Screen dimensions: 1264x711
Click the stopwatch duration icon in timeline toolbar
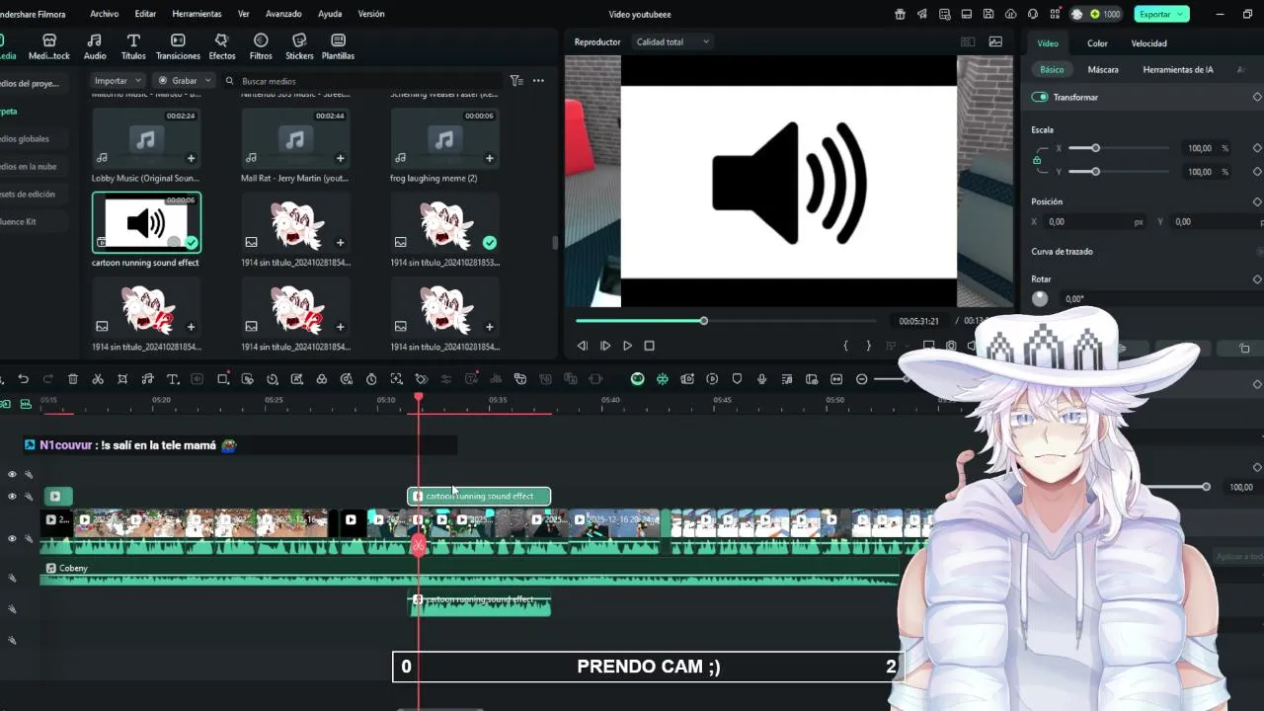pyautogui.click(x=371, y=379)
